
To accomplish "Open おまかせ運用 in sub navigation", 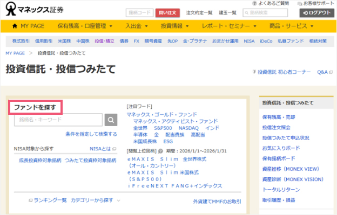I will (225, 41).
